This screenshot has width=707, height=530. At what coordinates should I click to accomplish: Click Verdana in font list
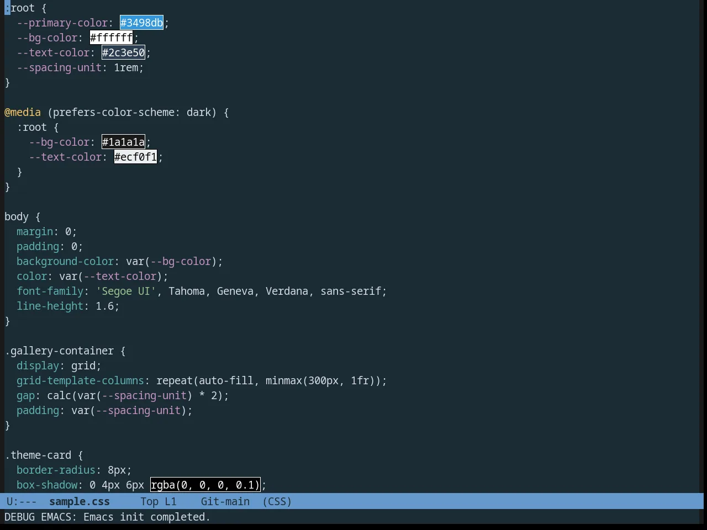287,291
